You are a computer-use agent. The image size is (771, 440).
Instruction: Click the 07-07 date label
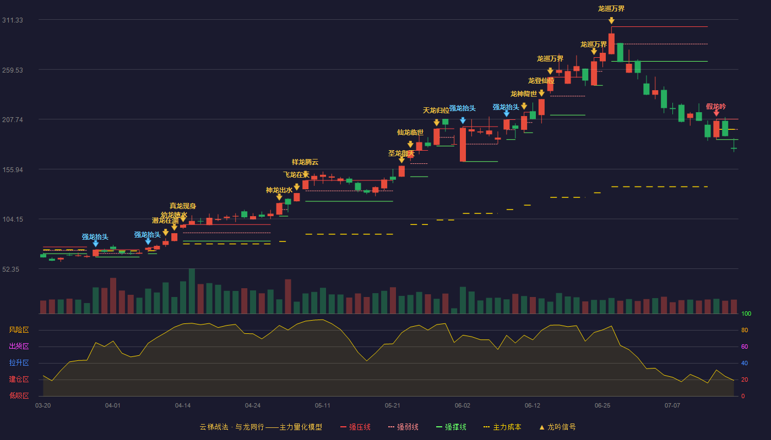point(672,405)
